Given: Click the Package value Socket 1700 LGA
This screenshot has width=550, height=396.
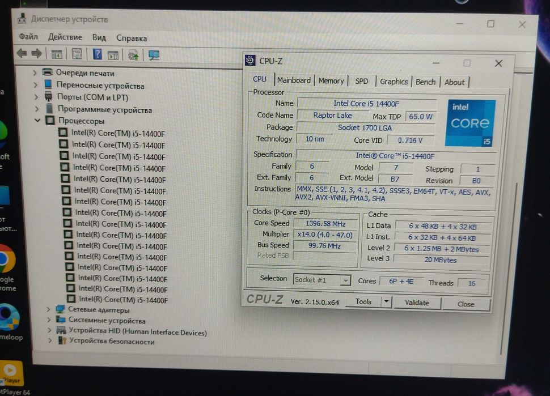Looking at the screenshot, I should point(365,127).
